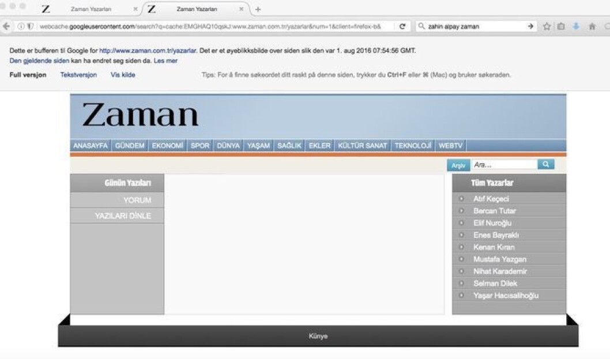
Task: Click the Künye footer link
Action: click(x=318, y=336)
